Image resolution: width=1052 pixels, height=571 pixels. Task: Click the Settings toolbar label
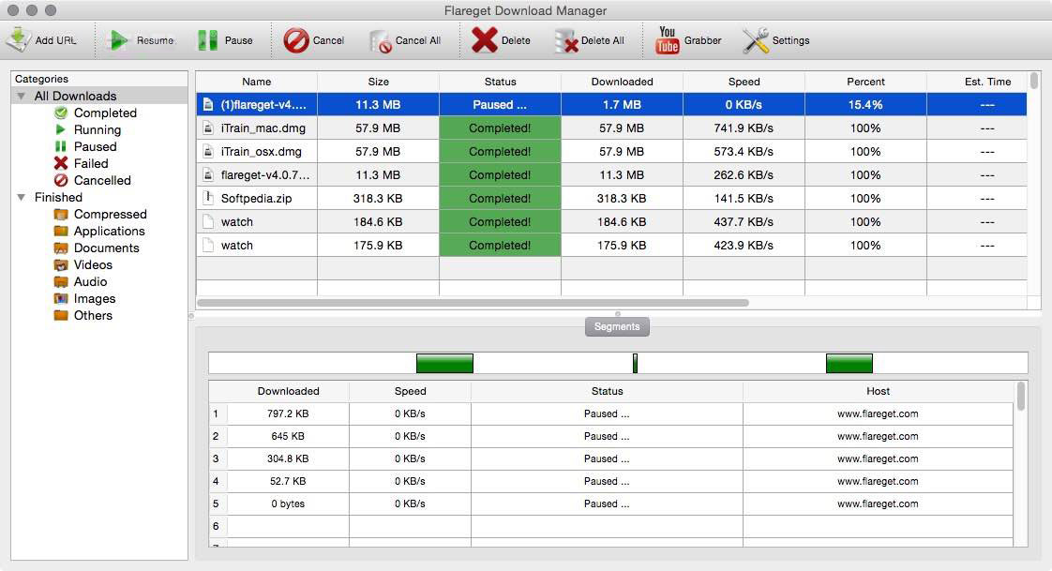791,40
